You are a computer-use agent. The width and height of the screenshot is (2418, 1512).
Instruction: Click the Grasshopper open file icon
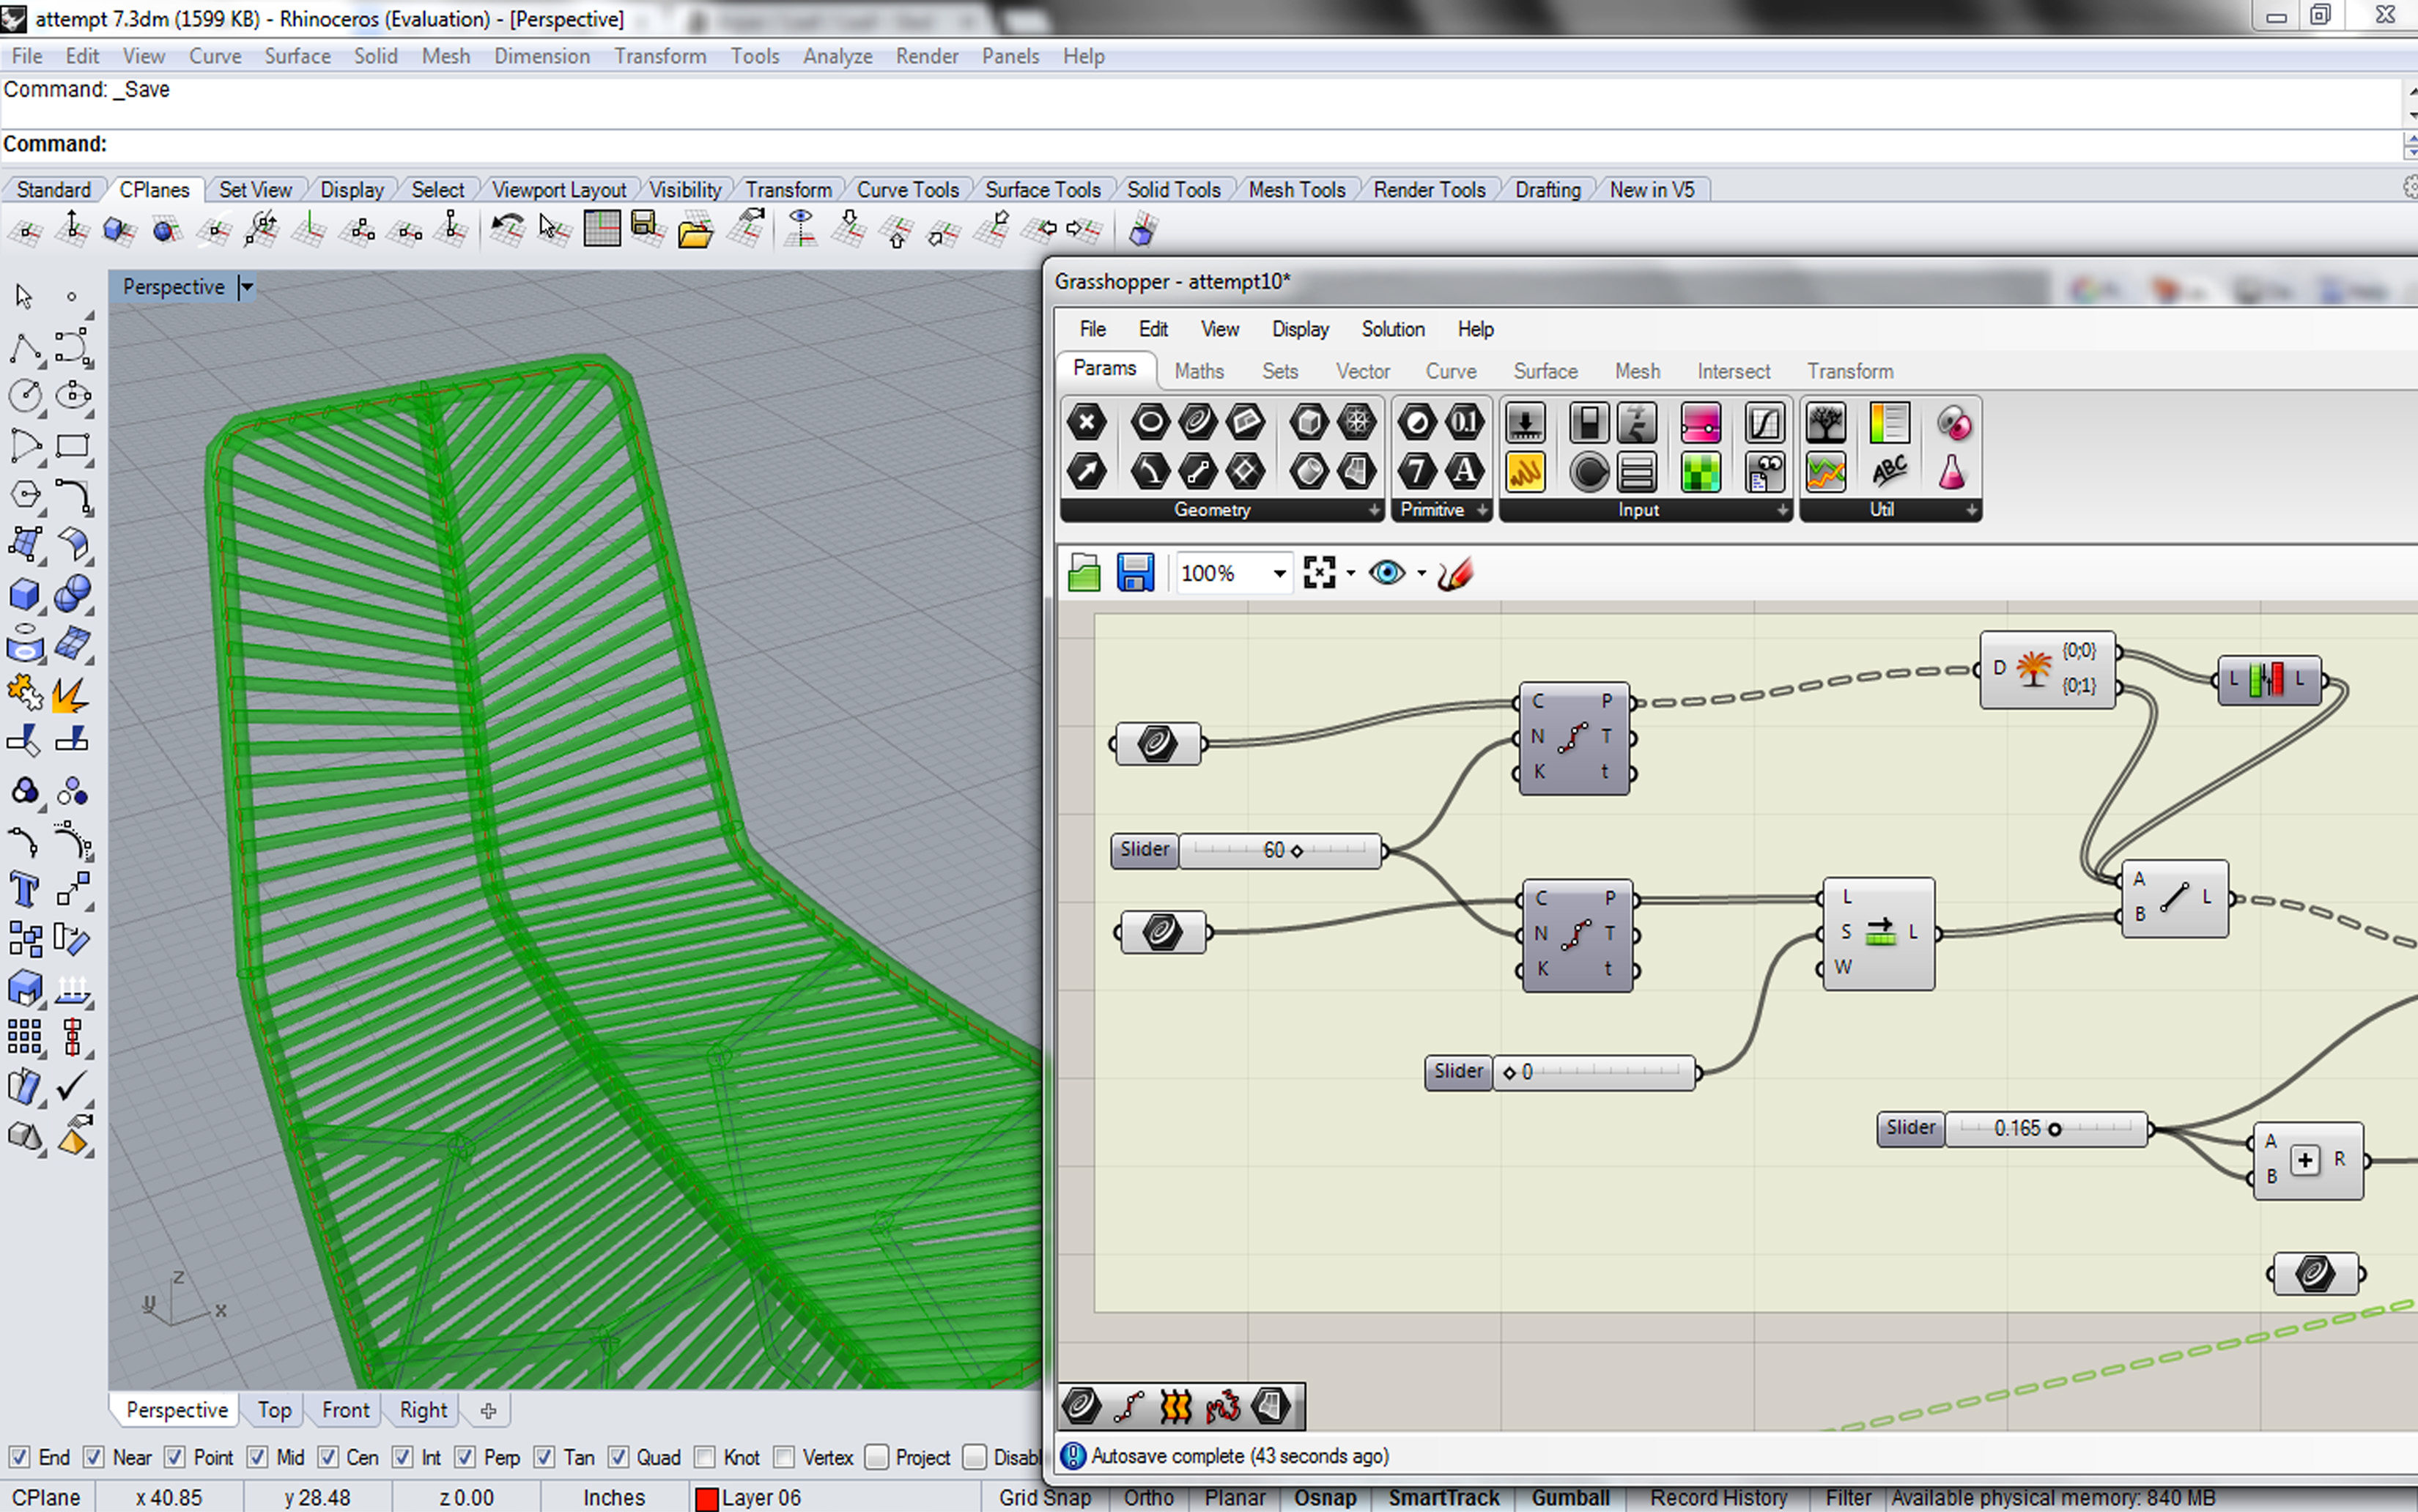click(x=1084, y=573)
